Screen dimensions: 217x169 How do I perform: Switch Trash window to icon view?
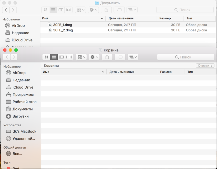(x=46, y=57)
